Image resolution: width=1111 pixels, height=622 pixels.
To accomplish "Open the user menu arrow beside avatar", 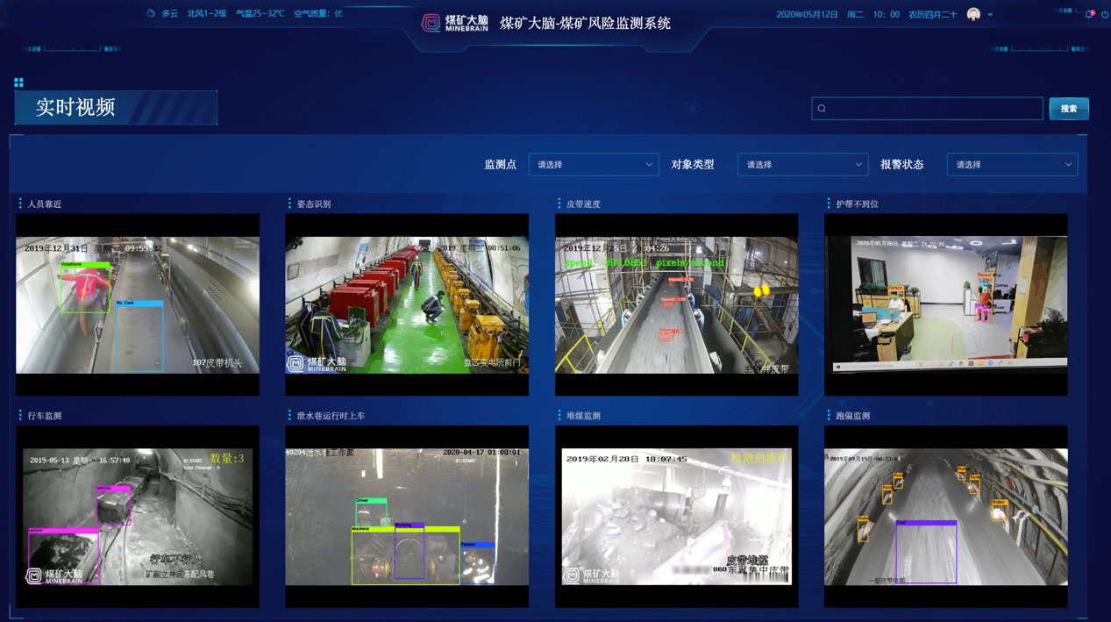I will tap(991, 15).
